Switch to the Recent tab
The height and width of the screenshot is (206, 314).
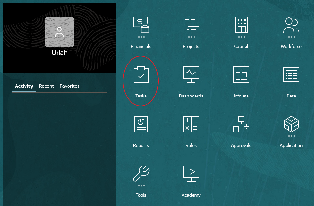point(46,86)
